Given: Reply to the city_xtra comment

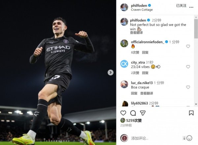Looking at the screenshot, I should point(145,73).
